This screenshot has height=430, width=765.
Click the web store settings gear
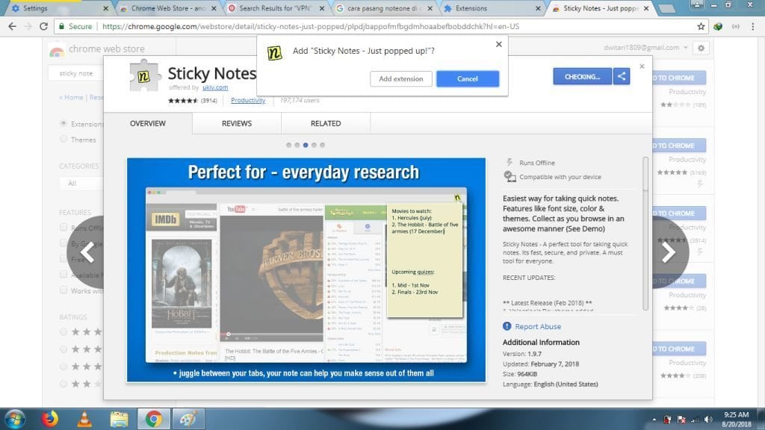point(700,48)
